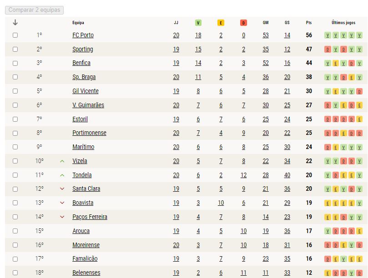Open Sp. Braga's 36 goals scored link
The width and height of the screenshot is (368, 278).
pos(266,77)
